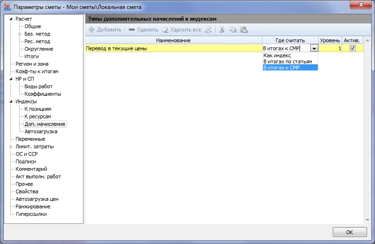The height and width of the screenshot is (244, 375).
Task: Open Комментарий tree item
Action: tap(31, 169)
